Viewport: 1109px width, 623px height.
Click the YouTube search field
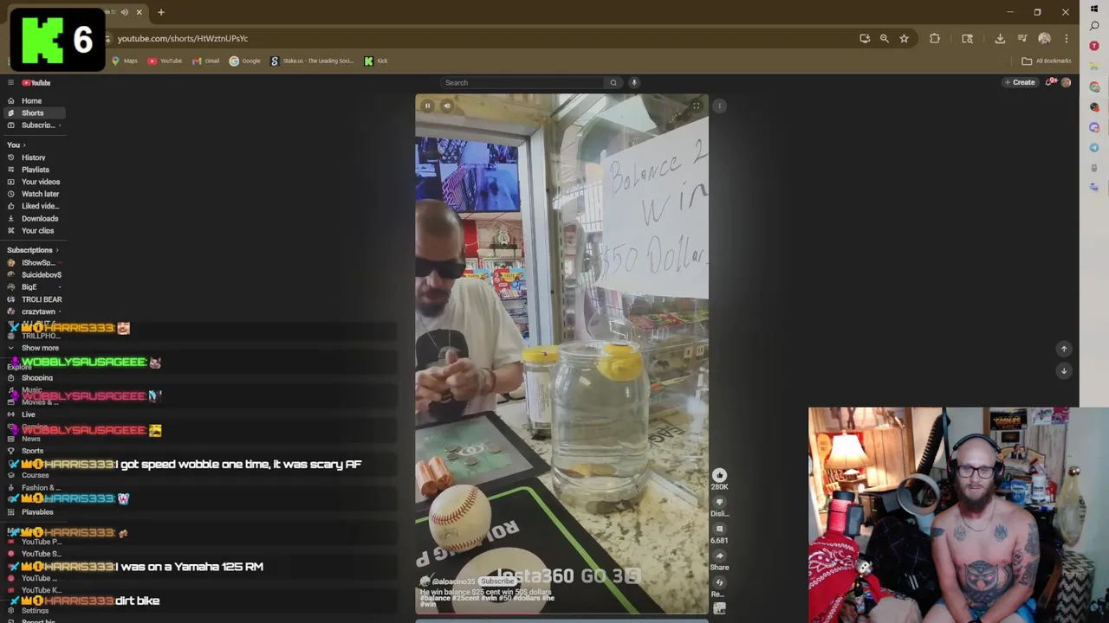pyautogui.click(x=522, y=83)
